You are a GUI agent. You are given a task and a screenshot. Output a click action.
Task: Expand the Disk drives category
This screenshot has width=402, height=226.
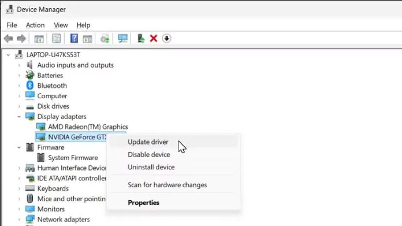(19, 106)
